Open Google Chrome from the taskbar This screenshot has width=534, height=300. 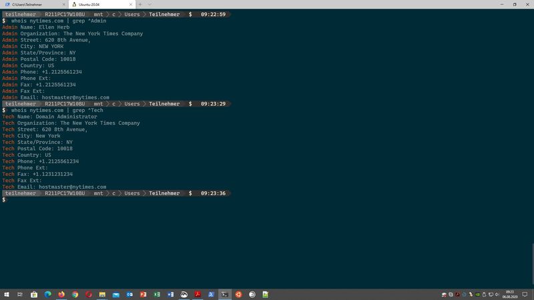75,295
